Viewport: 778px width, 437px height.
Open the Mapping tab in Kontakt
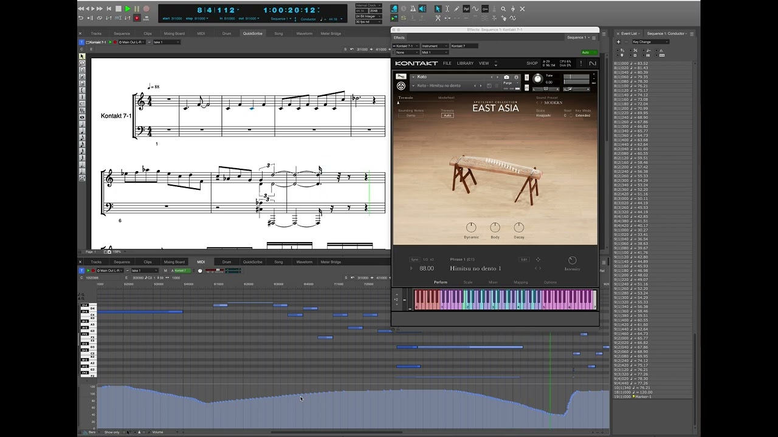[521, 282]
